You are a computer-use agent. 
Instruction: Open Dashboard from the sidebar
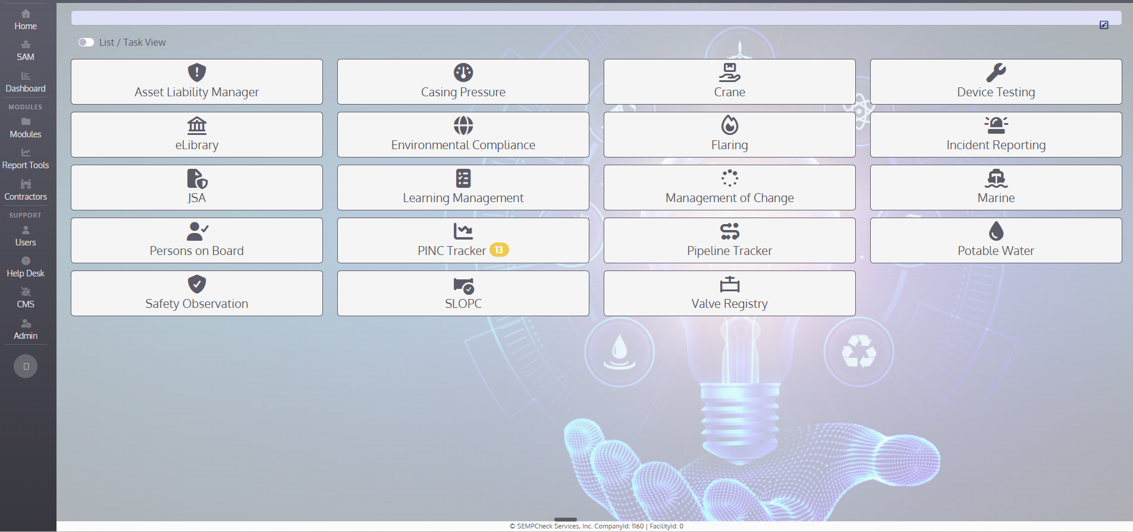pos(26,83)
